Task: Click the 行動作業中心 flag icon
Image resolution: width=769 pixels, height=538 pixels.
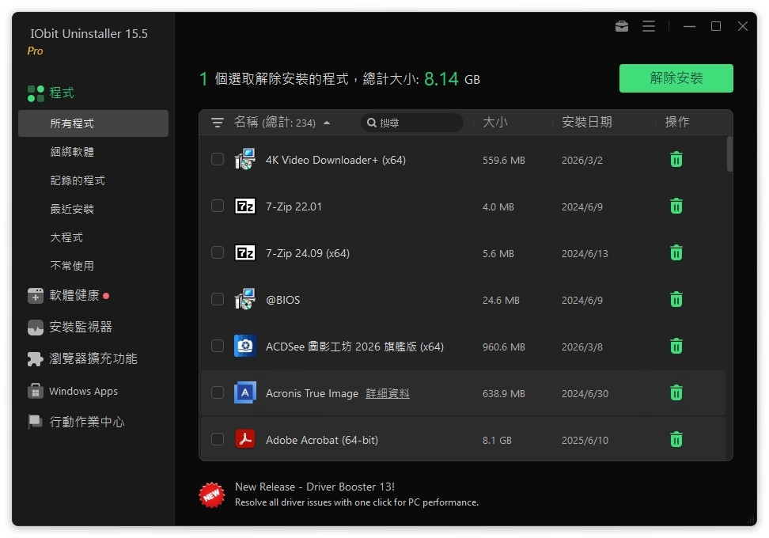Action: tap(36, 422)
